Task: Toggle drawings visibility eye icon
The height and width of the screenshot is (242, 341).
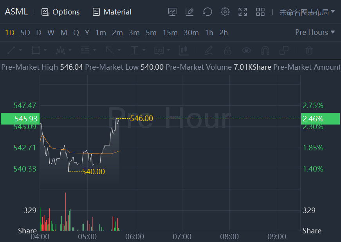Action: pyautogui.click(x=246, y=50)
